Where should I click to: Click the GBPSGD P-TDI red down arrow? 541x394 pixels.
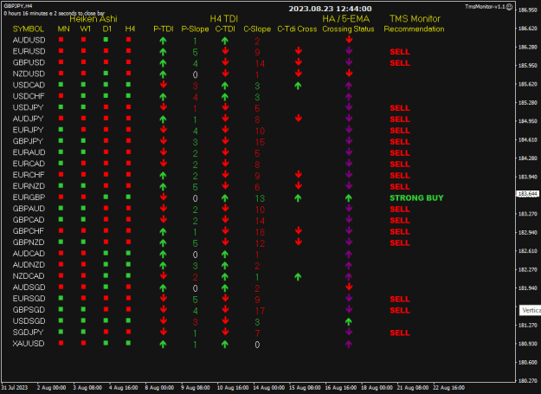pyautogui.click(x=164, y=309)
